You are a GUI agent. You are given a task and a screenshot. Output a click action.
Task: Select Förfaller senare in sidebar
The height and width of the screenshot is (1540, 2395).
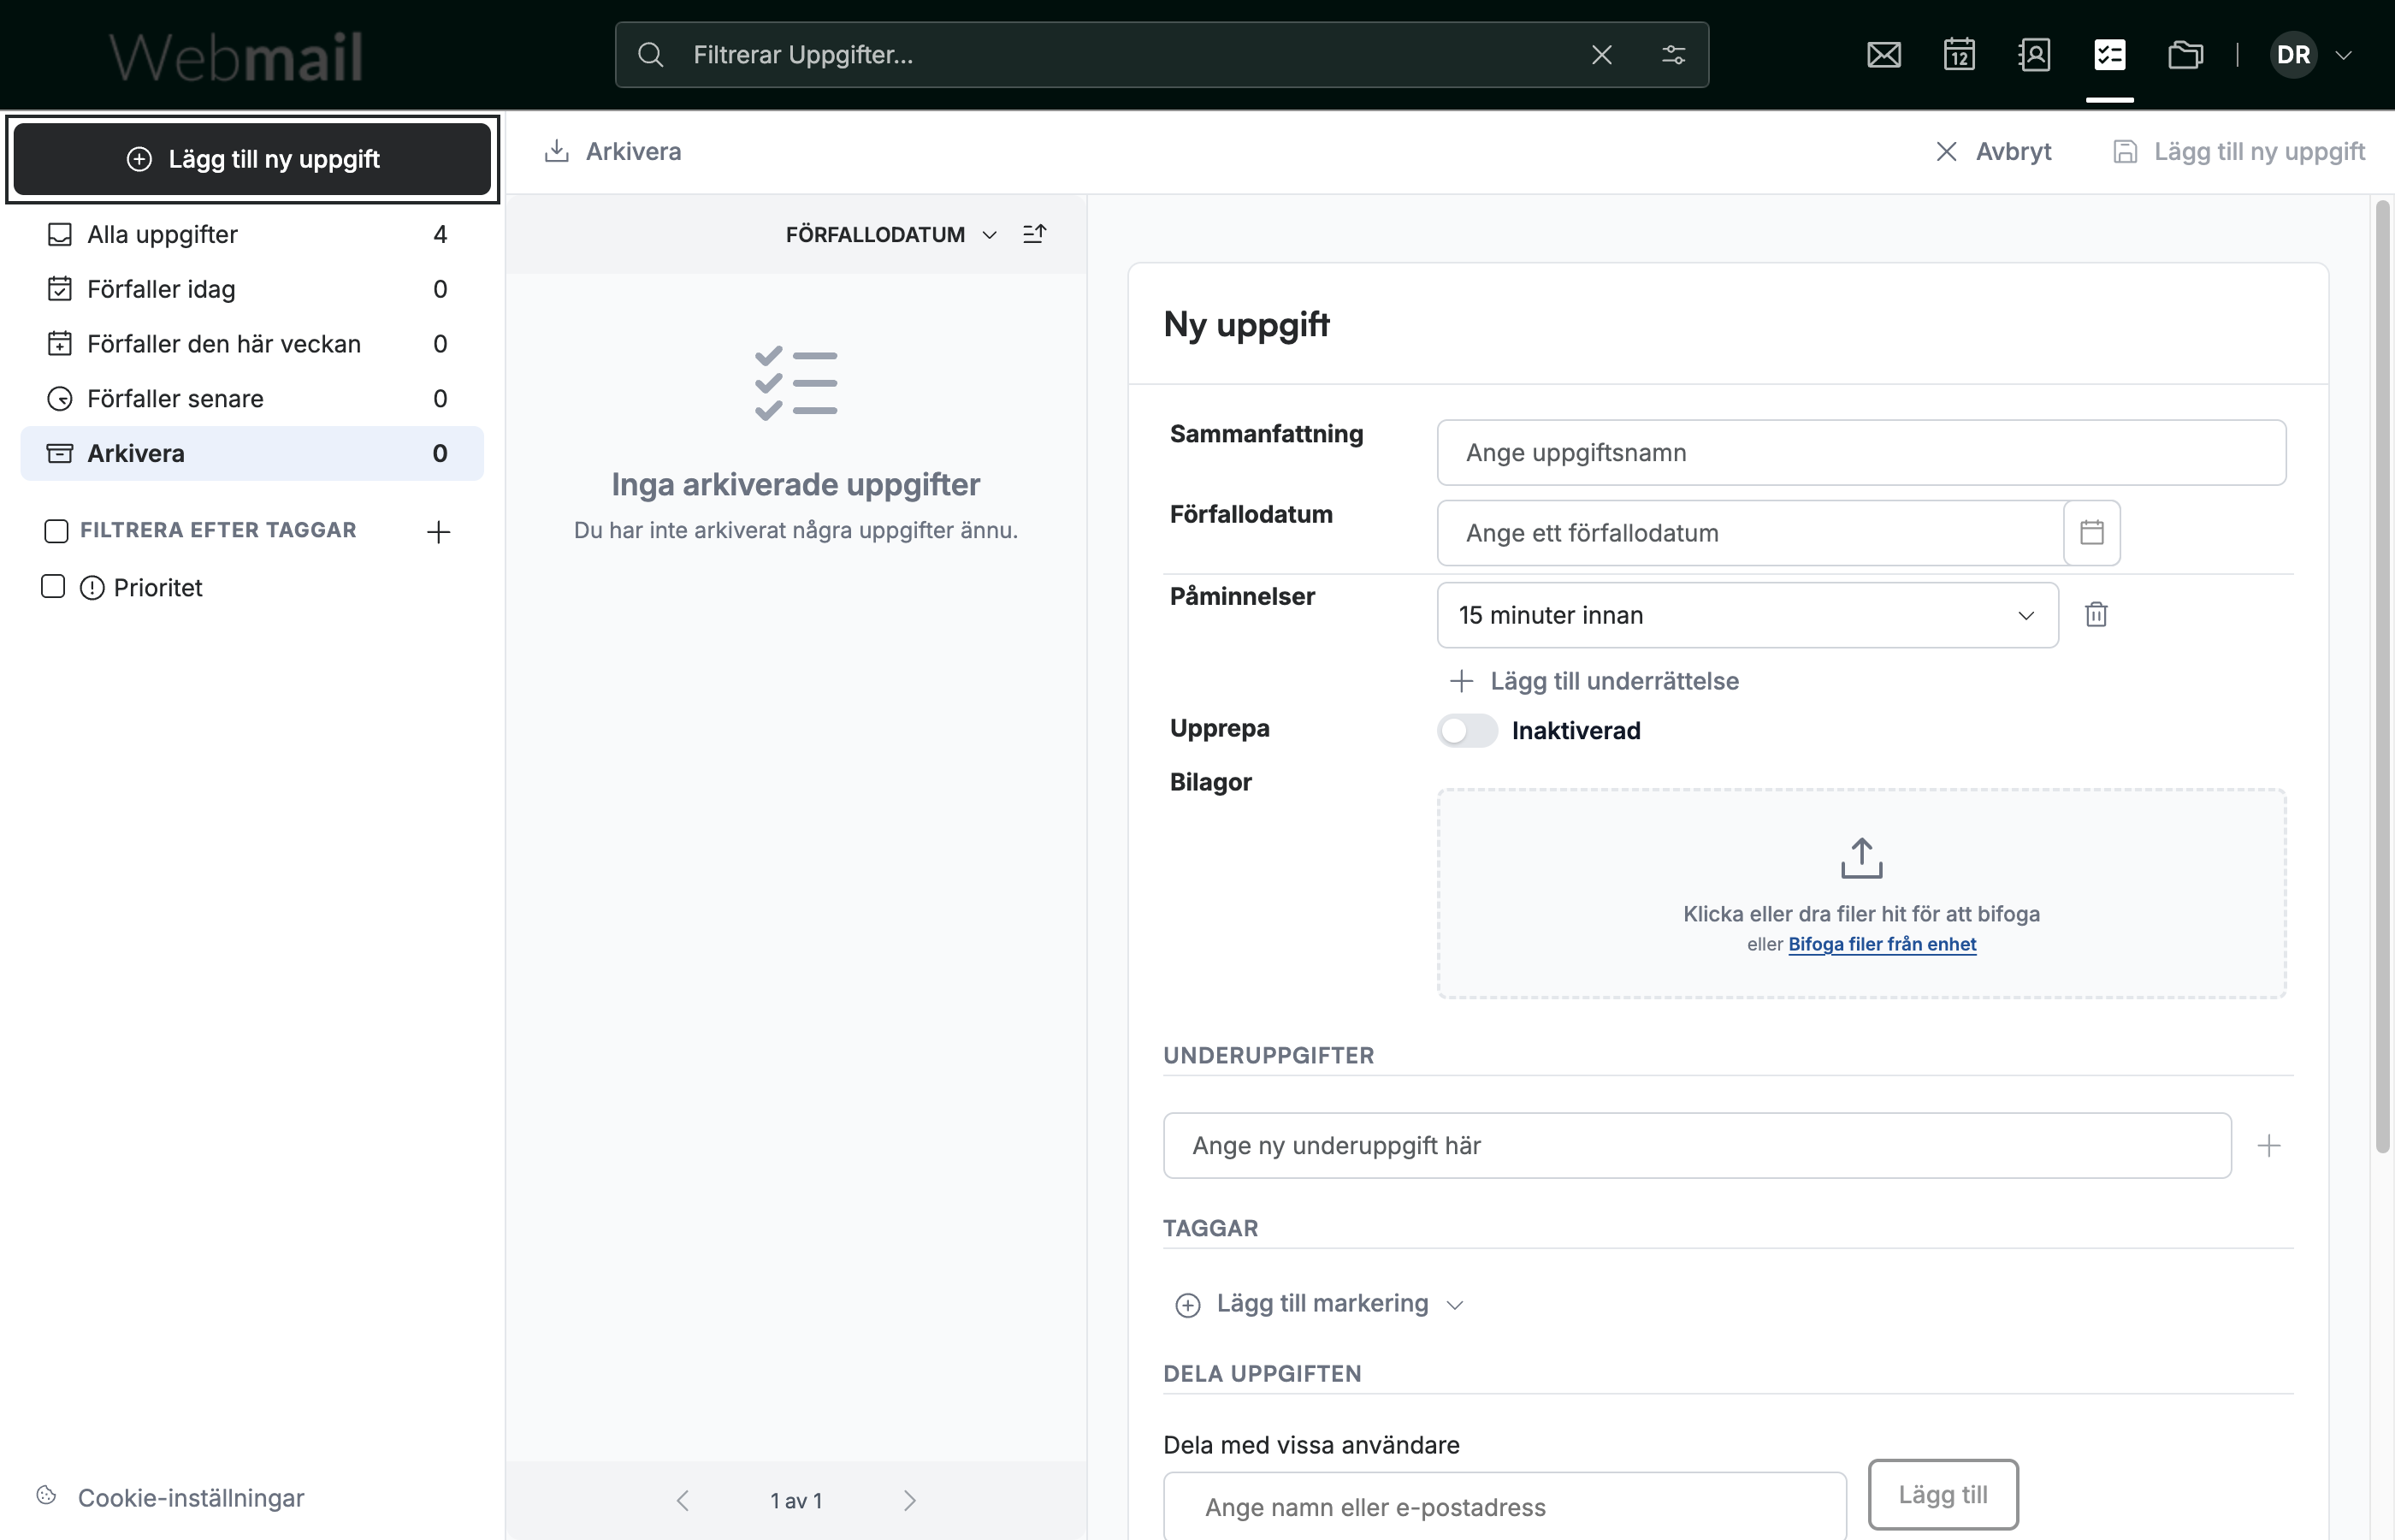pyautogui.click(x=251, y=399)
